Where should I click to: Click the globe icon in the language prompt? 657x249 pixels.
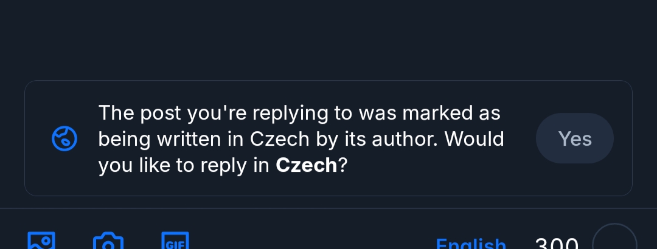point(64,139)
